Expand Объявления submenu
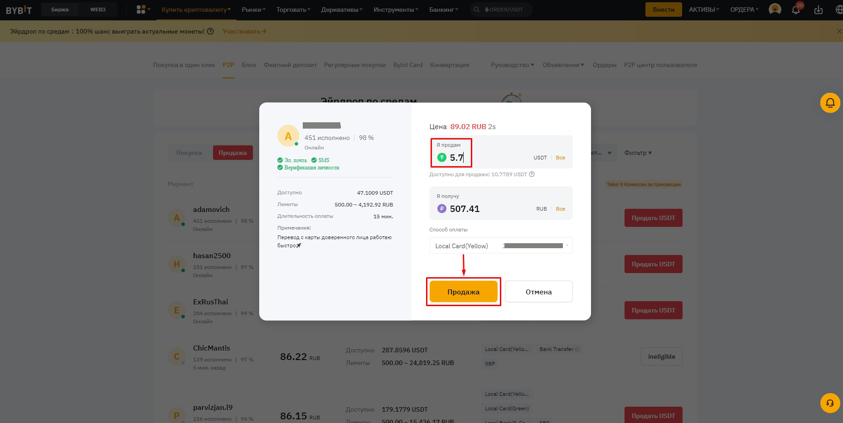 [564, 65]
